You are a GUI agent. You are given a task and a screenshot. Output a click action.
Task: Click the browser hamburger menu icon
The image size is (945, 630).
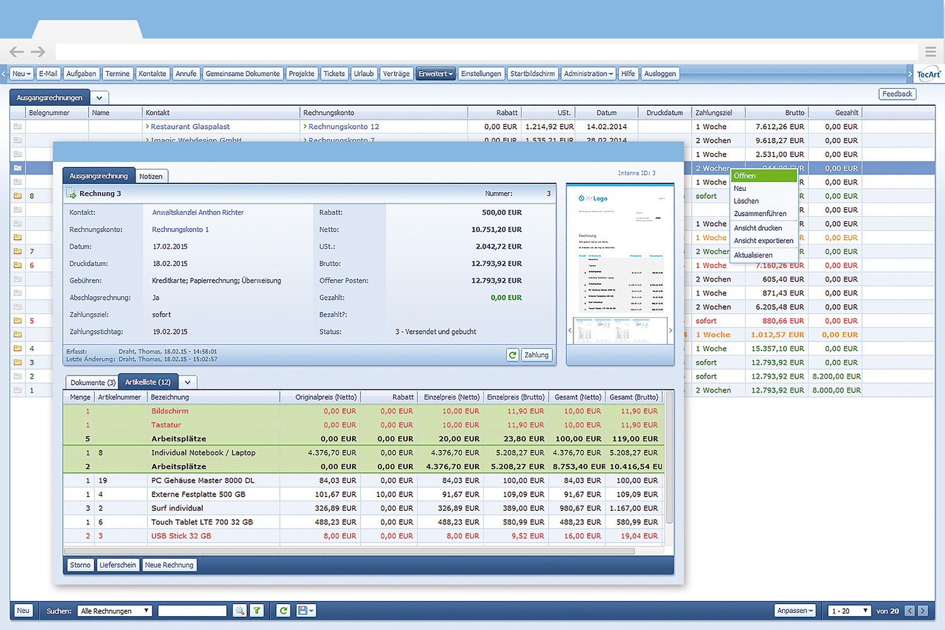pyautogui.click(x=931, y=52)
